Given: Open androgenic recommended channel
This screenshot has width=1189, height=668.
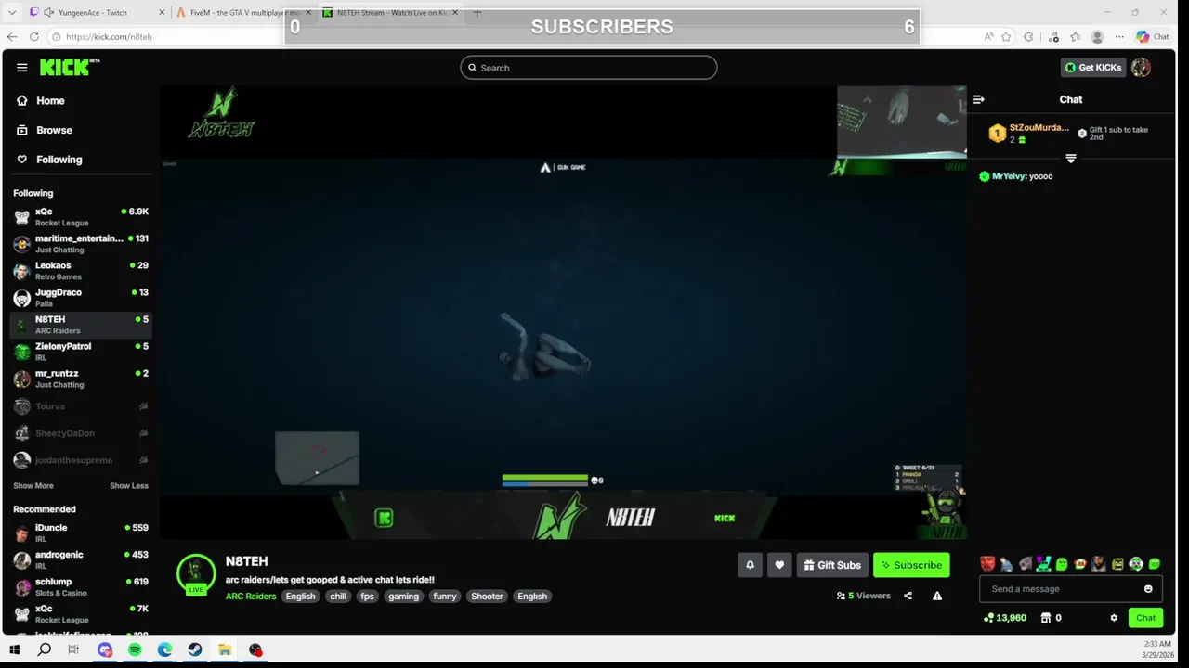Looking at the screenshot, I should (81, 560).
